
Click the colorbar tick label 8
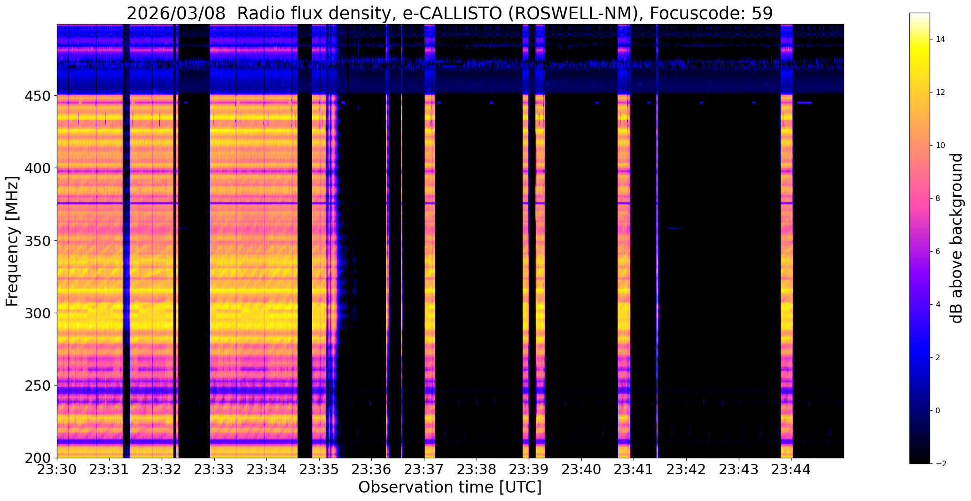click(x=938, y=199)
